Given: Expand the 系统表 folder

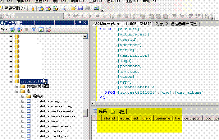Looking at the screenshot, I should [x=23, y=96].
